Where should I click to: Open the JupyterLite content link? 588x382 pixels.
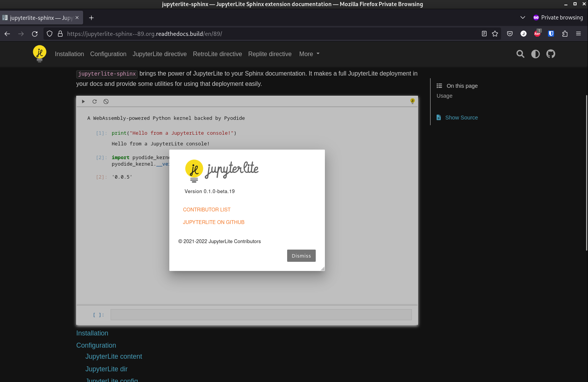pyautogui.click(x=114, y=356)
